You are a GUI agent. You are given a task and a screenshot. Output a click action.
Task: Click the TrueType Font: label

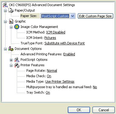[32, 43]
